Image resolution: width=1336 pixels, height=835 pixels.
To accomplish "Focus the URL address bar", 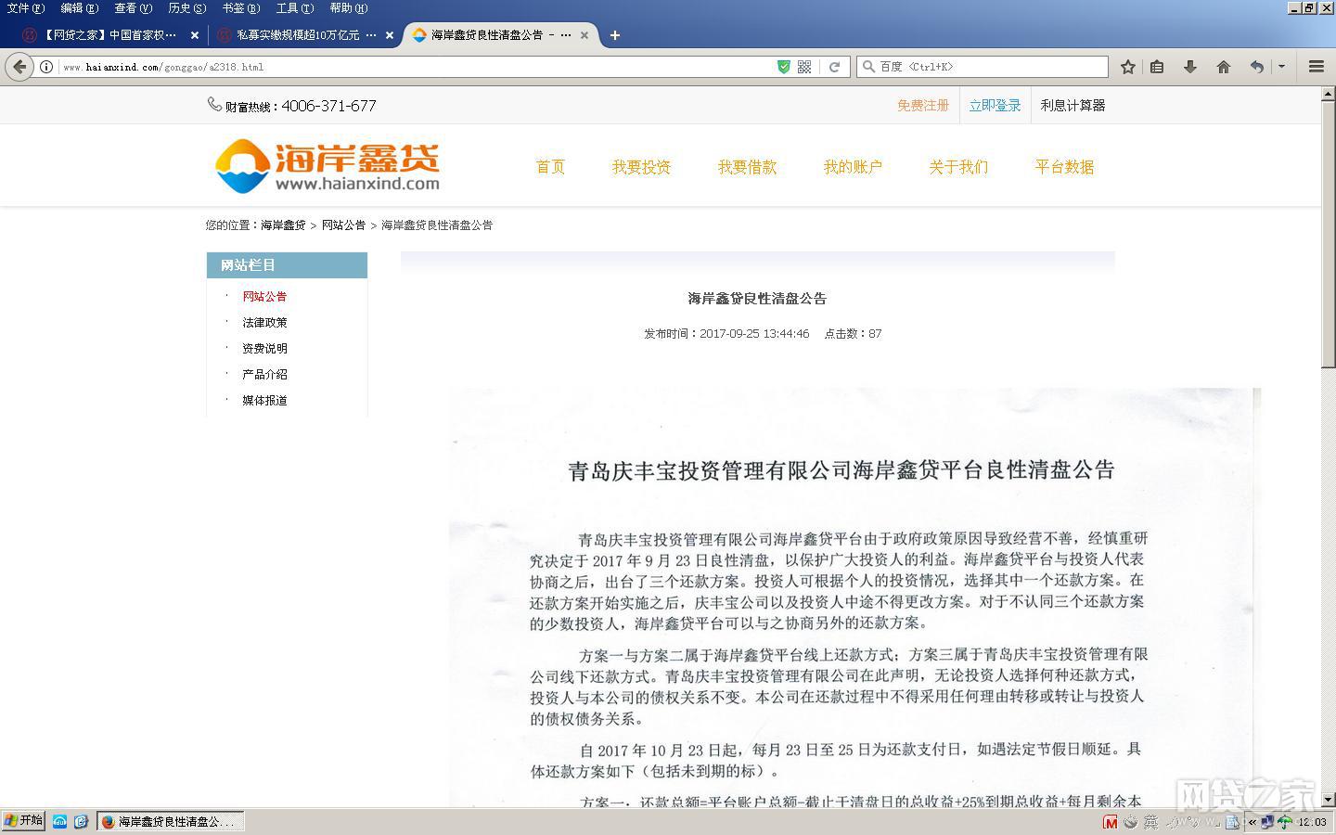I will click(417, 67).
